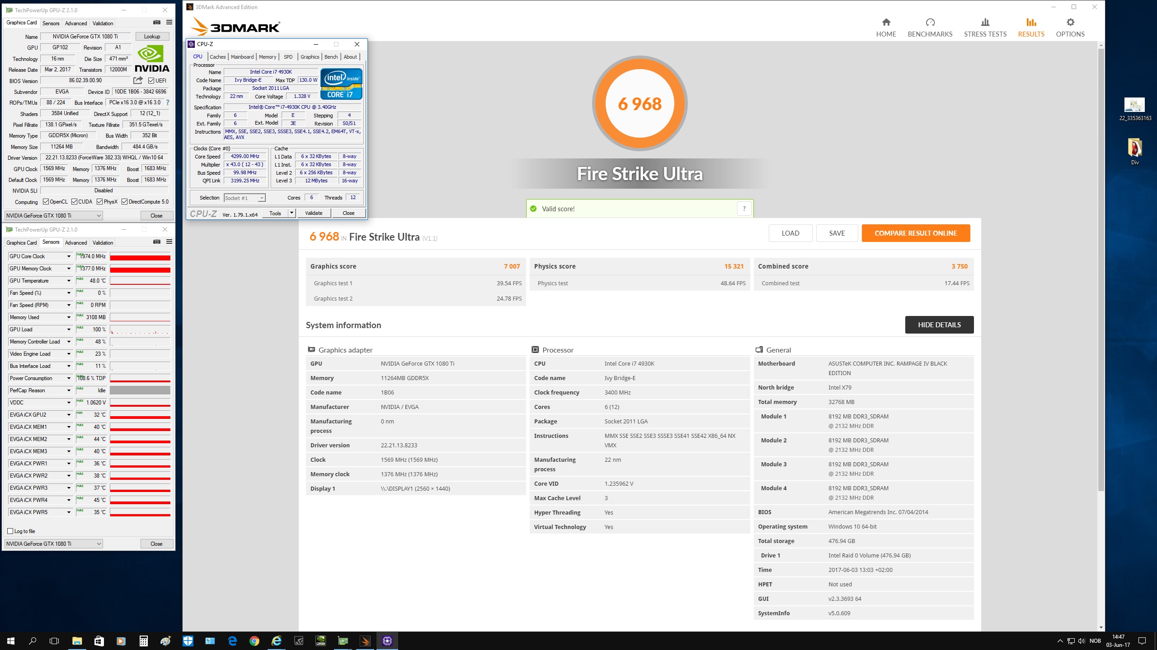Click the question mark next to Valid score
Screen dimensions: 1157x650
(x=744, y=209)
